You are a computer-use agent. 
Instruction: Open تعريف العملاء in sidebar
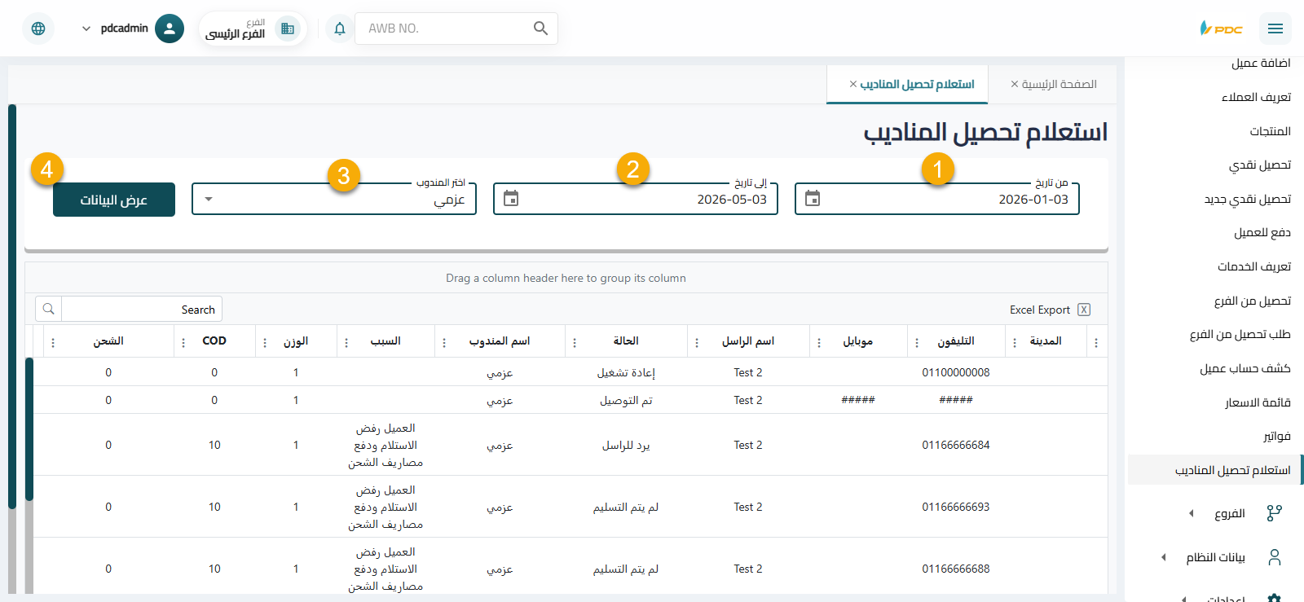[1256, 97]
